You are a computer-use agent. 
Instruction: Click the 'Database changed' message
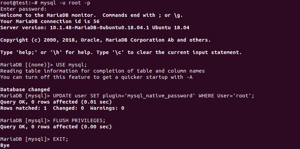point(25,89)
